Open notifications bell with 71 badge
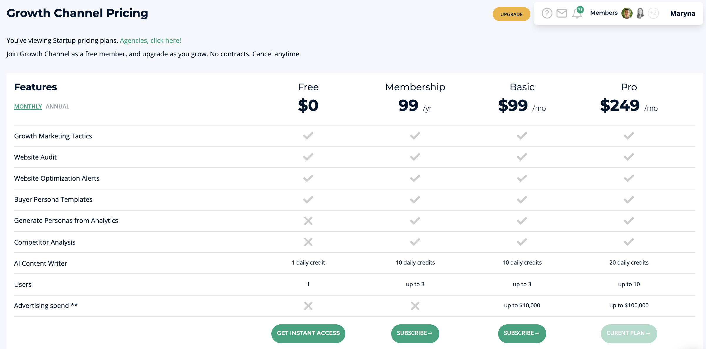The width and height of the screenshot is (706, 349). coord(577,13)
